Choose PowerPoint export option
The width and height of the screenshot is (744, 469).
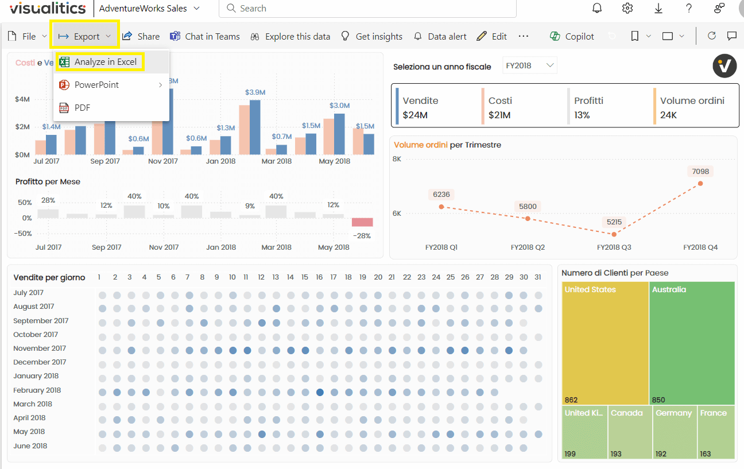pos(111,85)
